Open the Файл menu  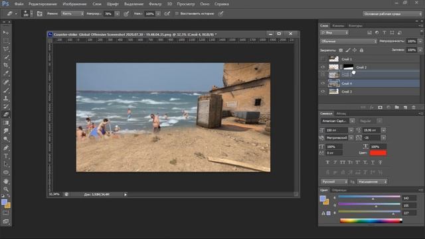[19, 4]
